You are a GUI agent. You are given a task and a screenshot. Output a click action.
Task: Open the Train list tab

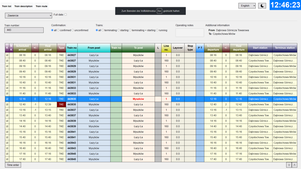click(7, 6)
